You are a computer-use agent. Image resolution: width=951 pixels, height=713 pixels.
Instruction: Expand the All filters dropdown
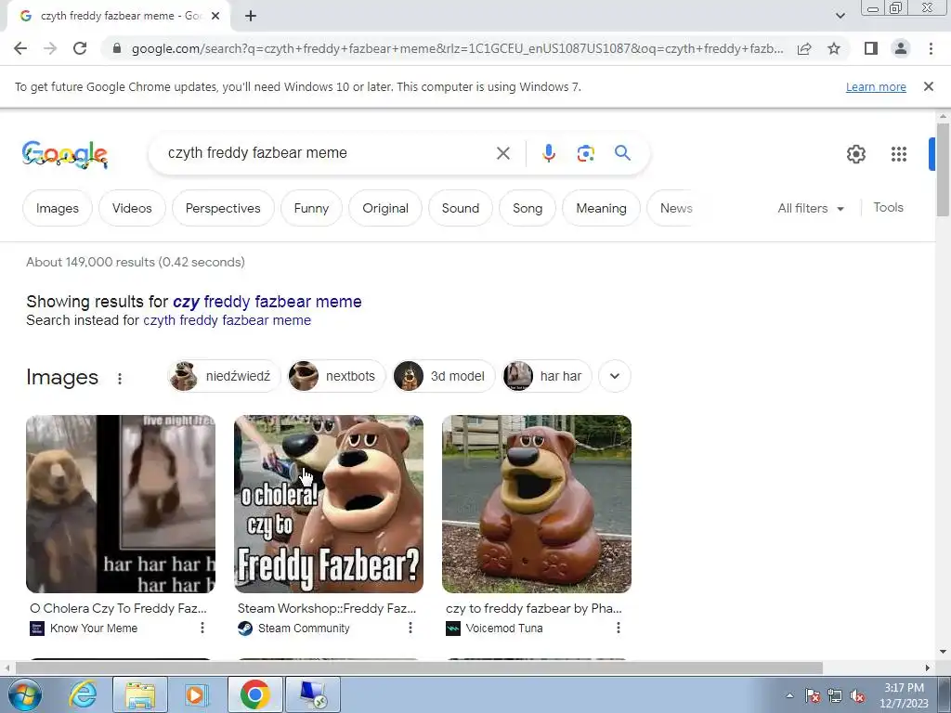coord(811,208)
